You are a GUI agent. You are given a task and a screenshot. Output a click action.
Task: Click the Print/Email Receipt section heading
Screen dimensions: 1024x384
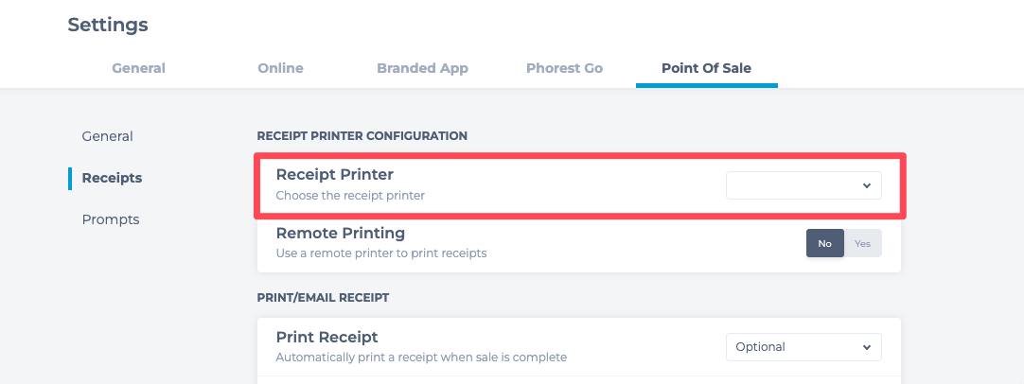[x=324, y=298]
